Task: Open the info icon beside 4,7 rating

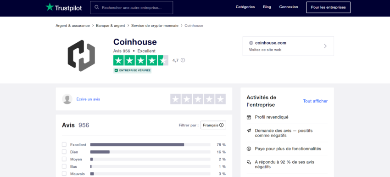Action: coord(183,60)
